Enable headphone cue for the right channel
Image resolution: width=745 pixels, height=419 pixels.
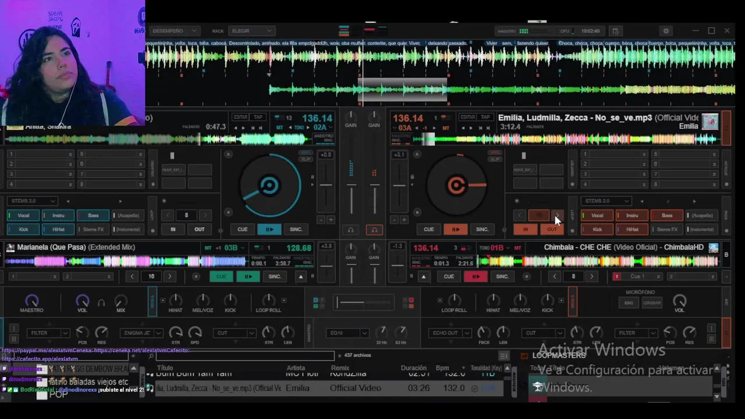click(374, 230)
